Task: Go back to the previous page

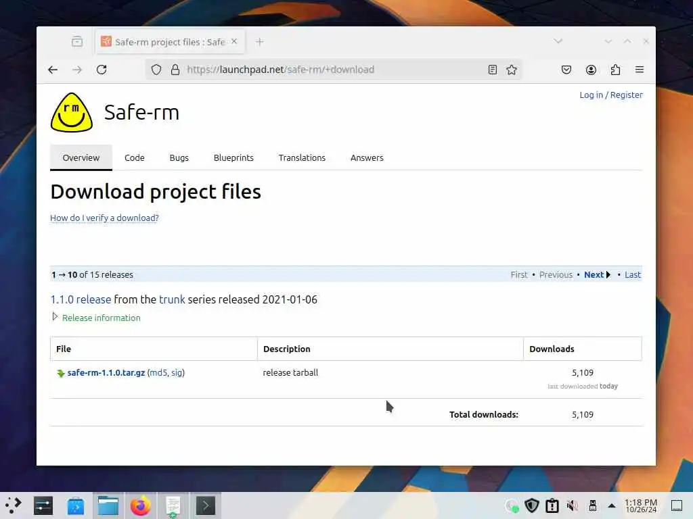Action: (53, 70)
